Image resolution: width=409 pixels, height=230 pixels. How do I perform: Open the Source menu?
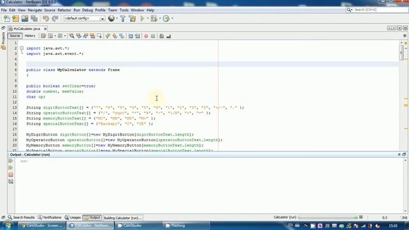click(x=50, y=10)
